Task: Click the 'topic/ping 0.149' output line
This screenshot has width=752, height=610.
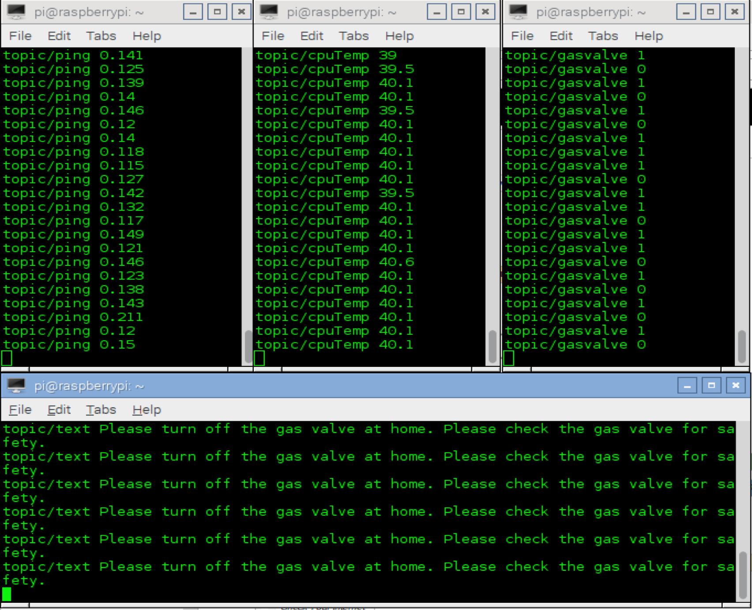Action: (x=73, y=234)
